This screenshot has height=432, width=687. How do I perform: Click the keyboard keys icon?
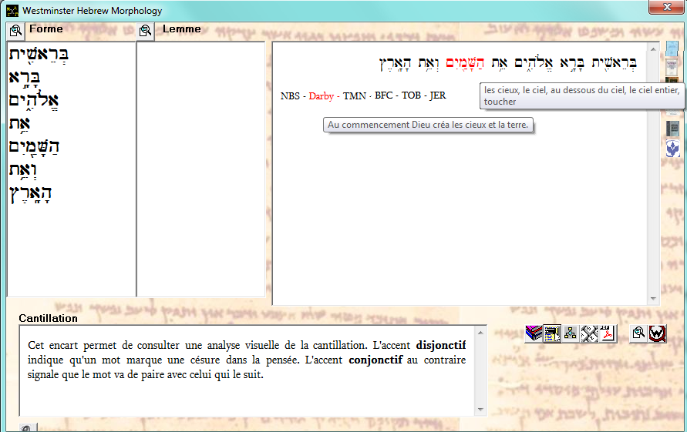pos(589,333)
